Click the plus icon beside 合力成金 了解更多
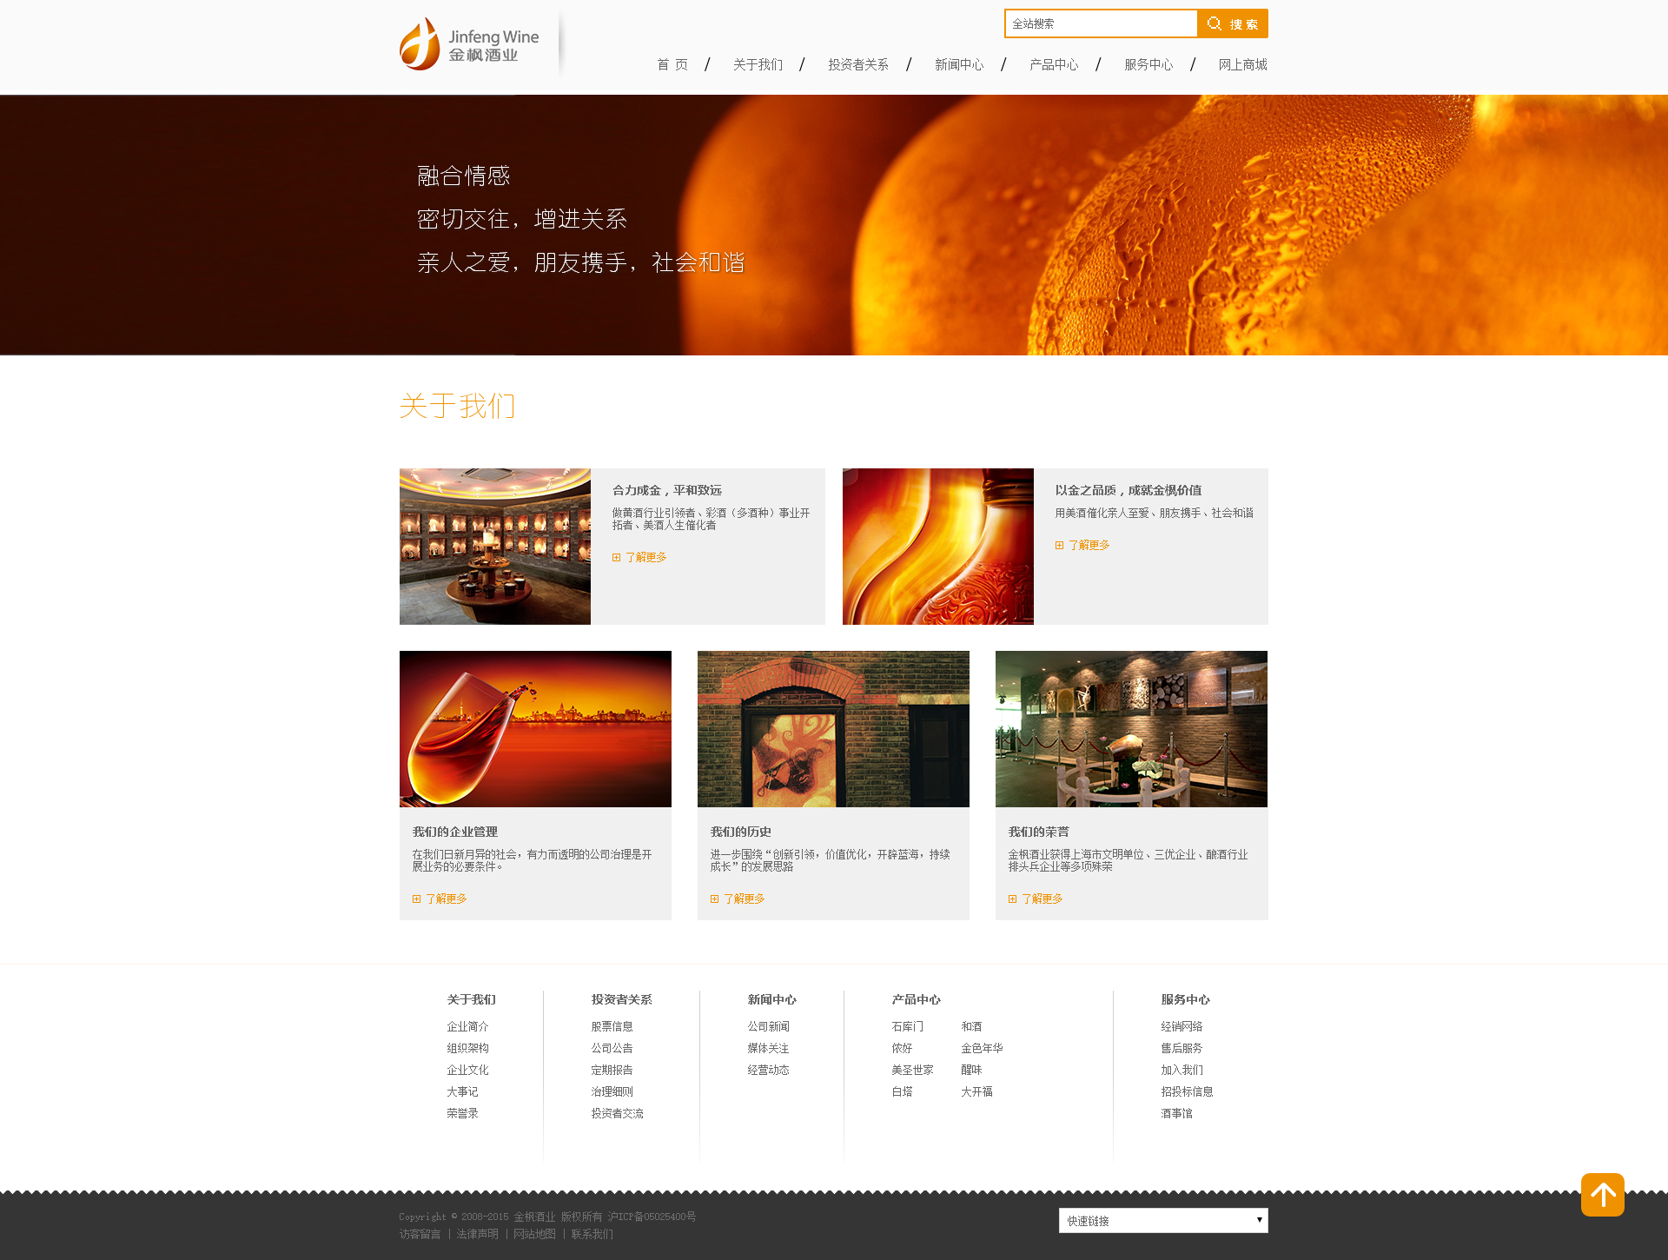The height and width of the screenshot is (1260, 1668). [617, 558]
